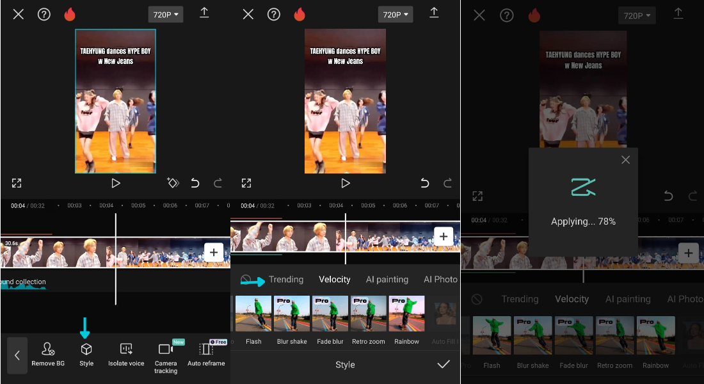Screen dimensions: 704x384
Task: Add a clip with the middle panel plus button
Action: point(444,236)
